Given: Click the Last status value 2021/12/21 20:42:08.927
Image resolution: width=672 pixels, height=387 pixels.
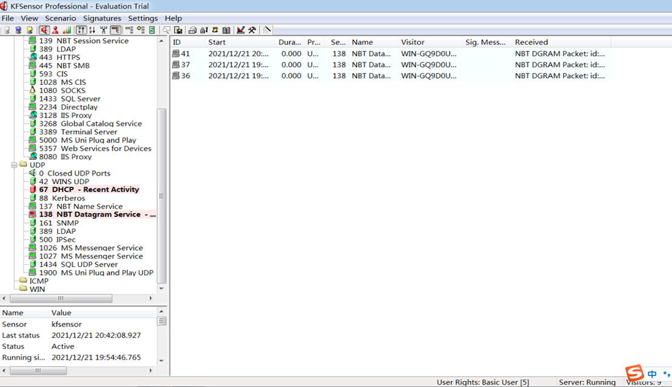Looking at the screenshot, I should coord(96,335).
